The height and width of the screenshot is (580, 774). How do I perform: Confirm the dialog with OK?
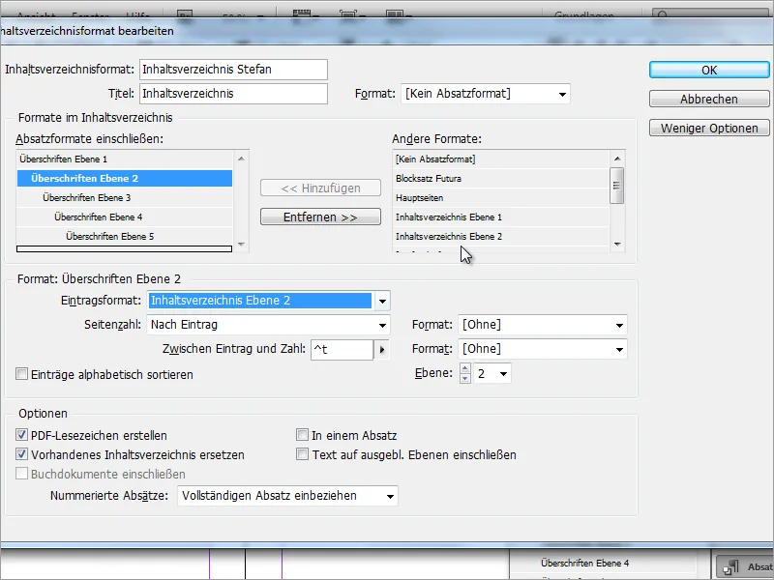click(x=709, y=70)
